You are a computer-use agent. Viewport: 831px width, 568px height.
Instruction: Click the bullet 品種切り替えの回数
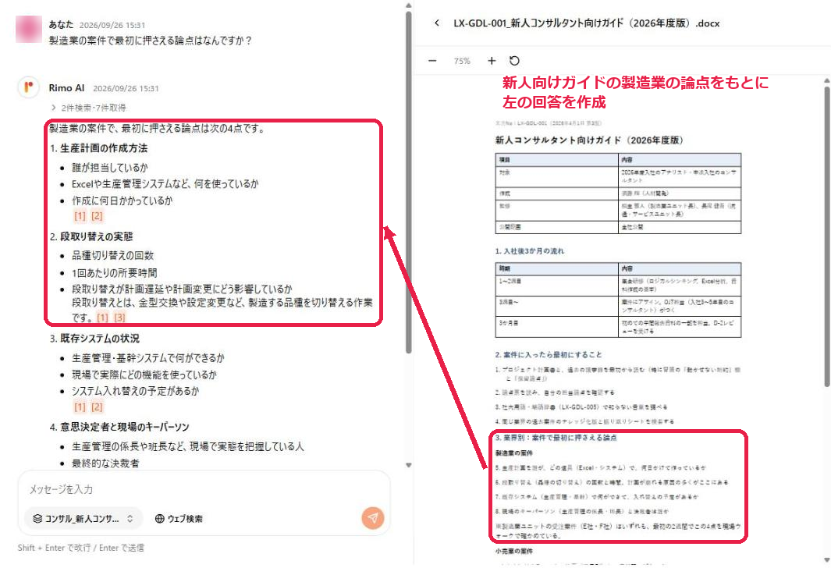tap(113, 255)
